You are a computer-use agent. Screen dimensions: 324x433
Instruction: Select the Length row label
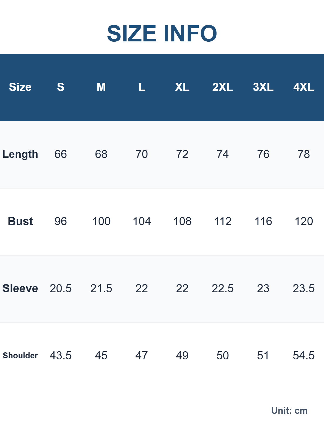(20, 154)
